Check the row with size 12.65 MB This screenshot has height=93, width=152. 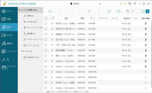tap(46, 66)
